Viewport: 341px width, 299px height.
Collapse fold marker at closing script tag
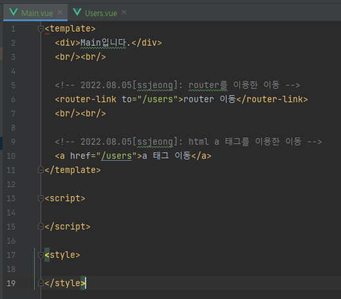coord(41,226)
